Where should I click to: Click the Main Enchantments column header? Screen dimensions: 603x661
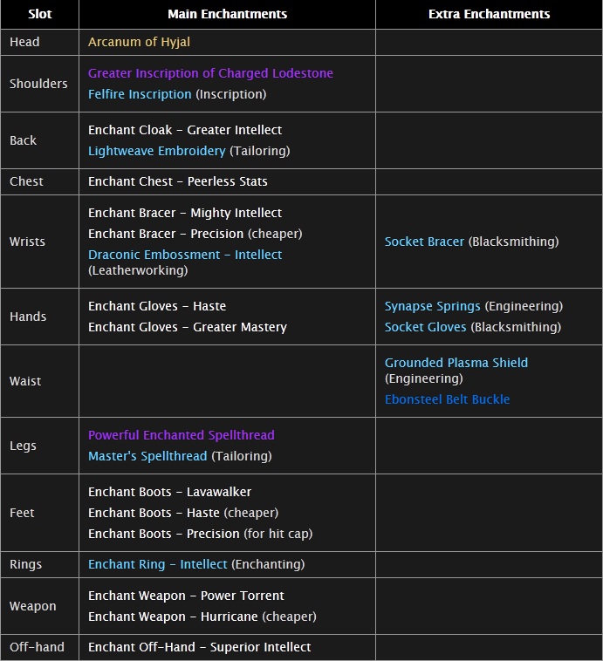coord(227,14)
